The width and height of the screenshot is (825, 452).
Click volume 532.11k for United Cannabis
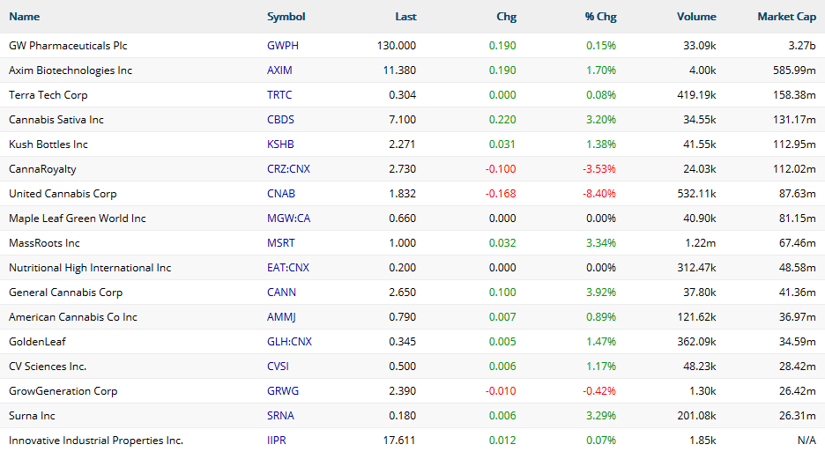tap(696, 194)
